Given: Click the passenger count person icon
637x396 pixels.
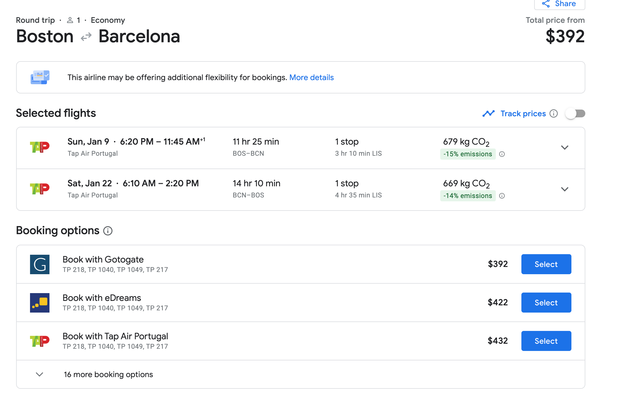Looking at the screenshot, I should (70, 20).
